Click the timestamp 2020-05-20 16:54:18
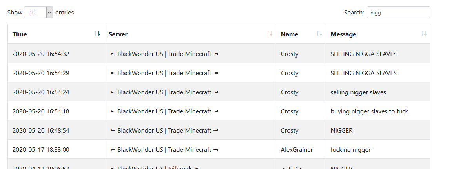 (41, 111)
